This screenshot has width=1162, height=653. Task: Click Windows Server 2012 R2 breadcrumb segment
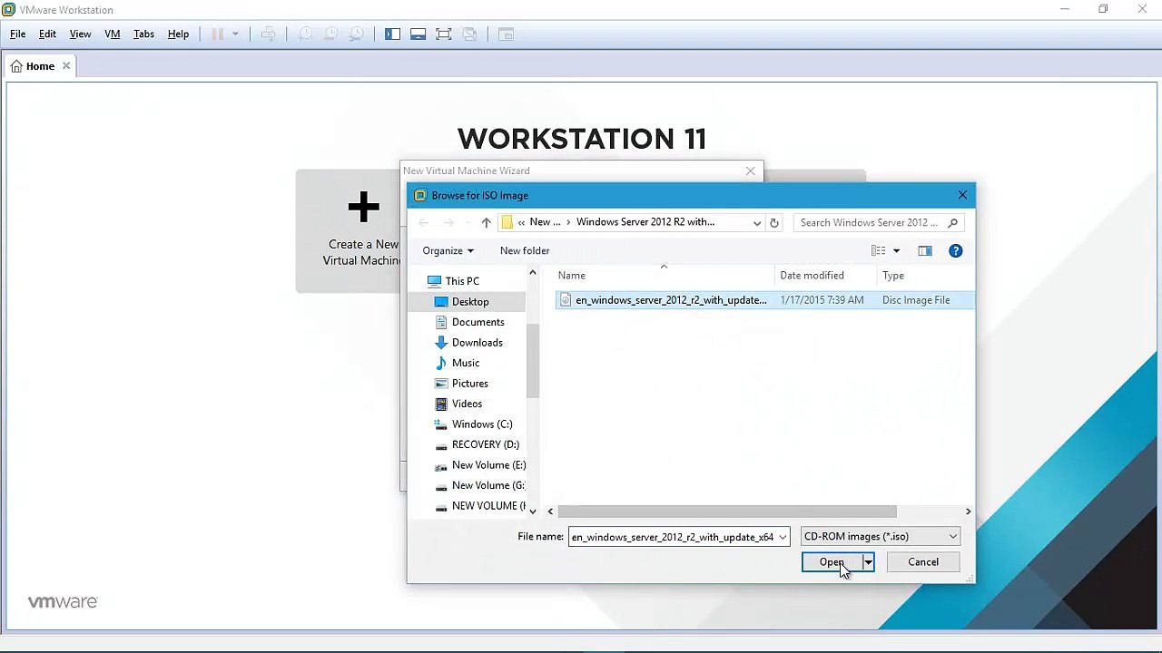pyautogui.click(x=645, y=222)
